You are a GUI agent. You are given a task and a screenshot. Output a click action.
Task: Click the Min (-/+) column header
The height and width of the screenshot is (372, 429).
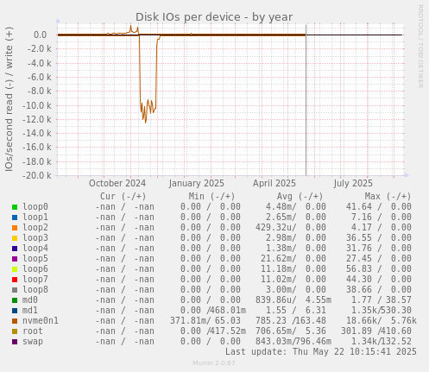pyautogui.click(x=211, y=197)
